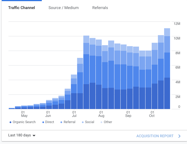Select the Other legend label
Screen dimensions: 187x144
point(108,122)
